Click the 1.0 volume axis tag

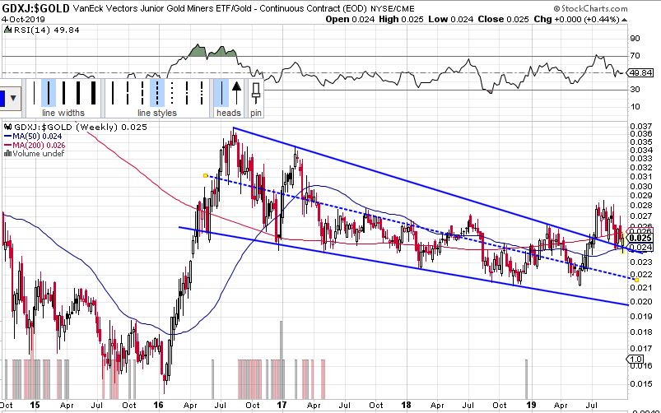pyautogui.click(x=635, y=359)
